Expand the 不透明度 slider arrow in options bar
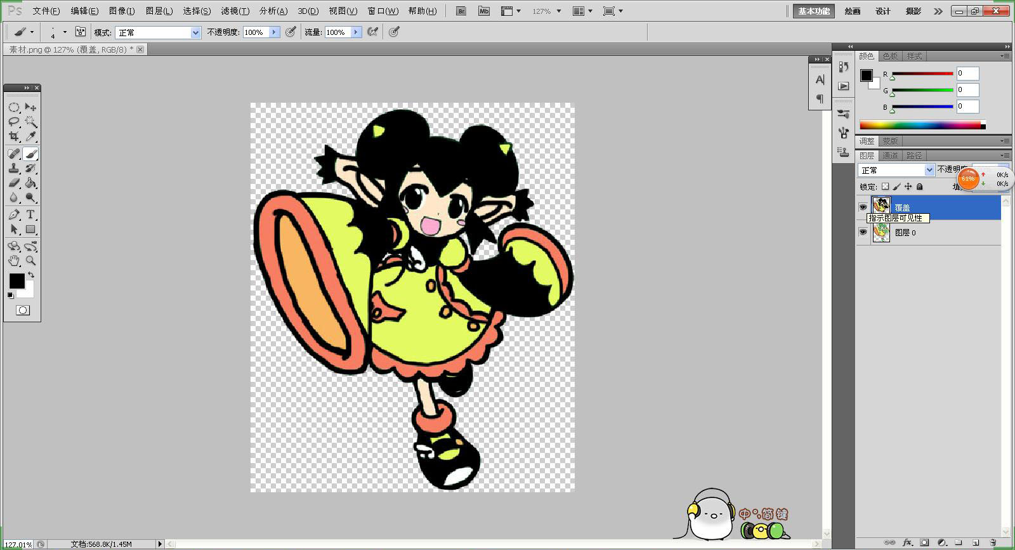The width and height of the screenshot is (1015, 550). coord(274,32)
